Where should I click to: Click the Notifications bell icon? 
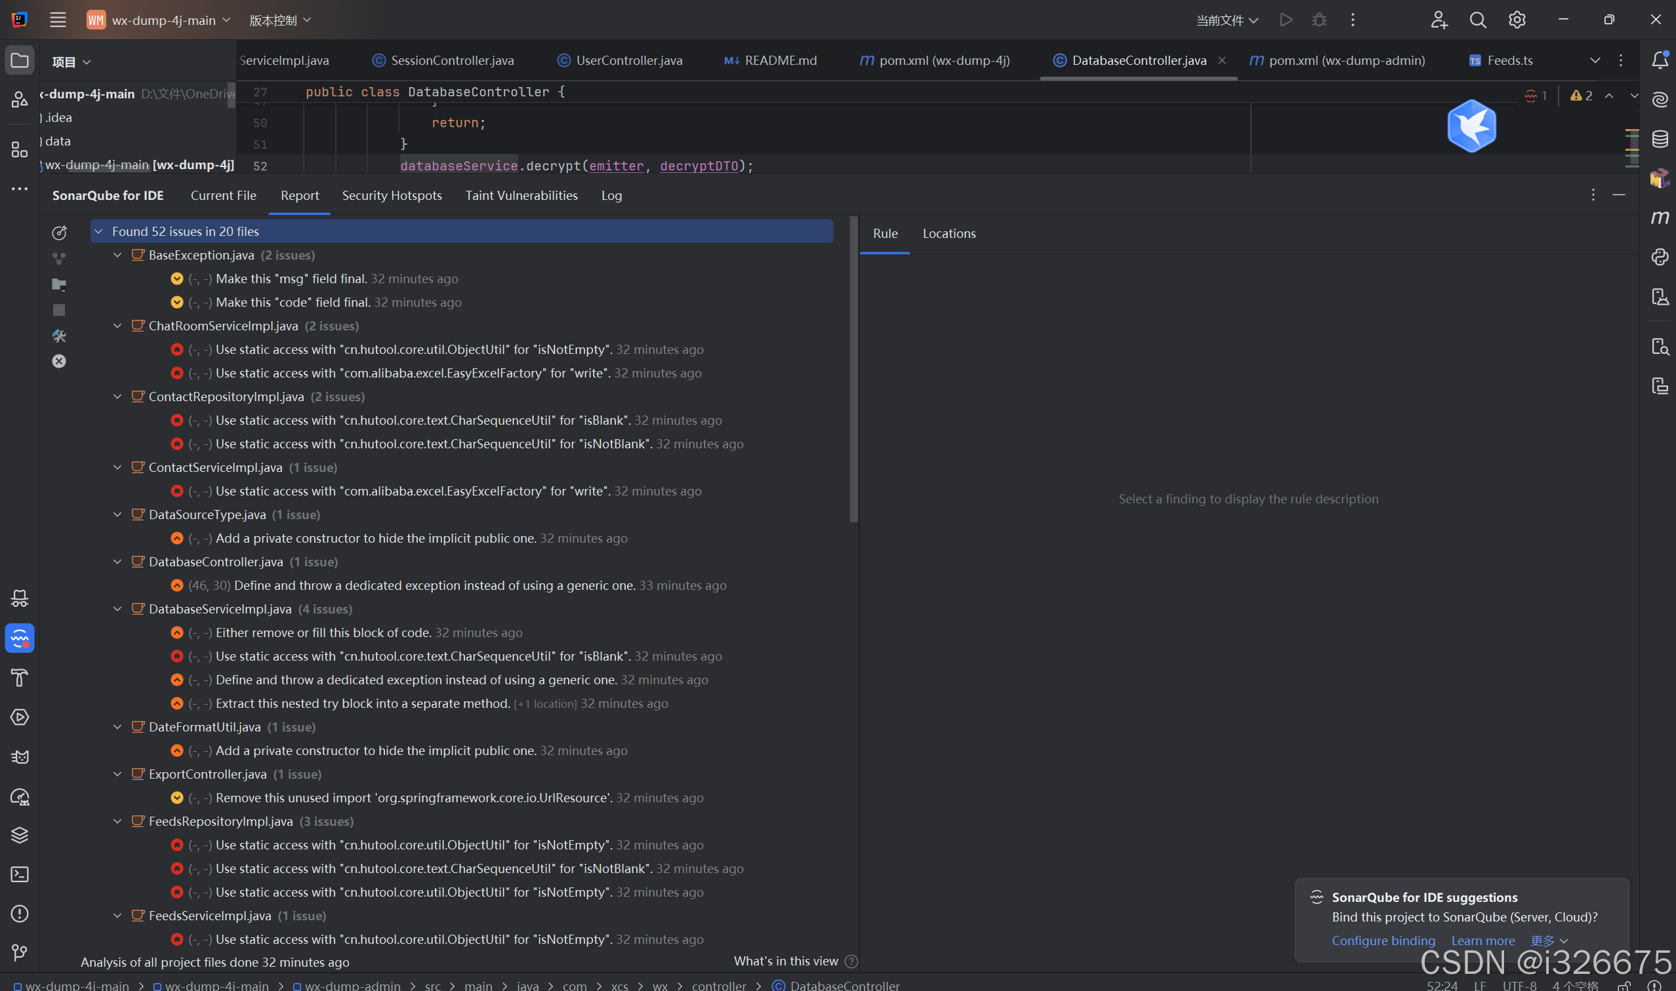pyautogui.click(x=1660, y=60)
